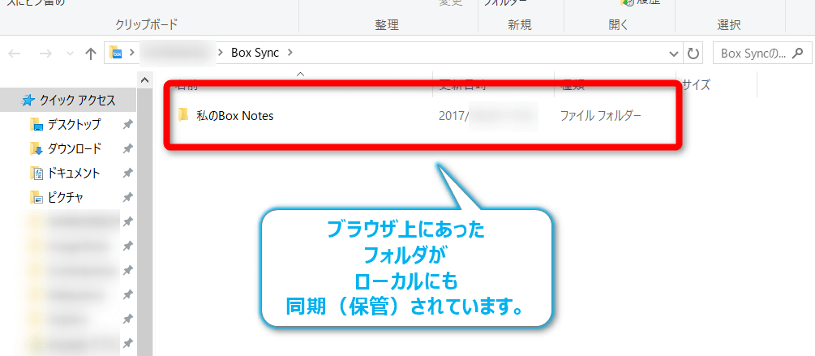The width and height of the screenshot is (815, 356).
Task: Click the pin icon next to デスクトップ
Action: click(127, 125)
